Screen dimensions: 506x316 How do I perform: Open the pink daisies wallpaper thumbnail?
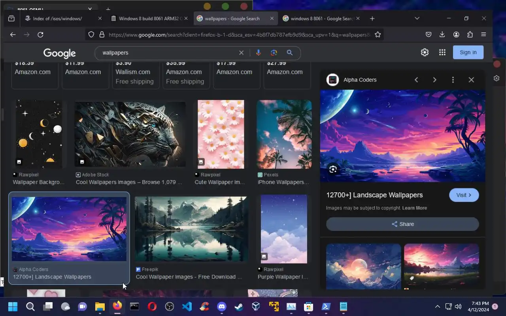[x=221, y=134]
